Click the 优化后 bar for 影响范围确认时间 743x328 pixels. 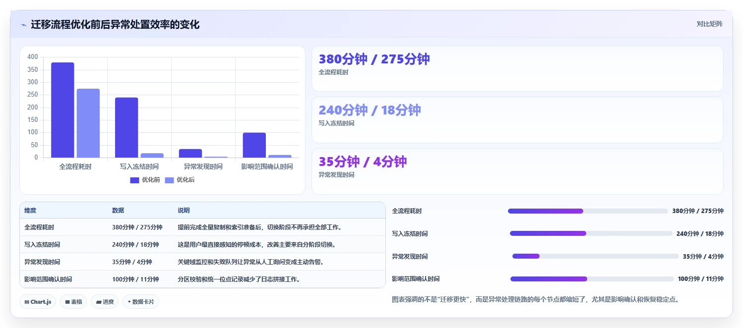pos(280,156)
